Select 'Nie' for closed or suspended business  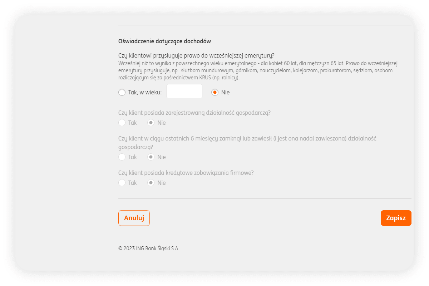point(151,157)
